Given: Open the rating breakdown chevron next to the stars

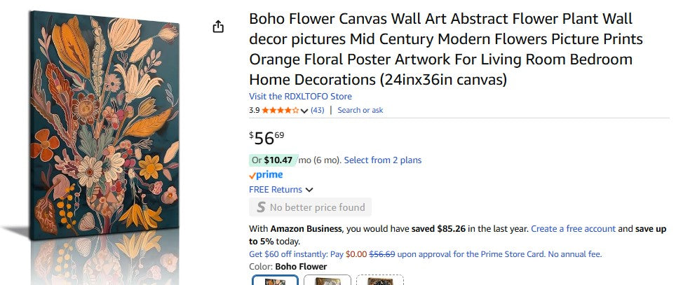Looking at the screenshot, I should point(304,111).
